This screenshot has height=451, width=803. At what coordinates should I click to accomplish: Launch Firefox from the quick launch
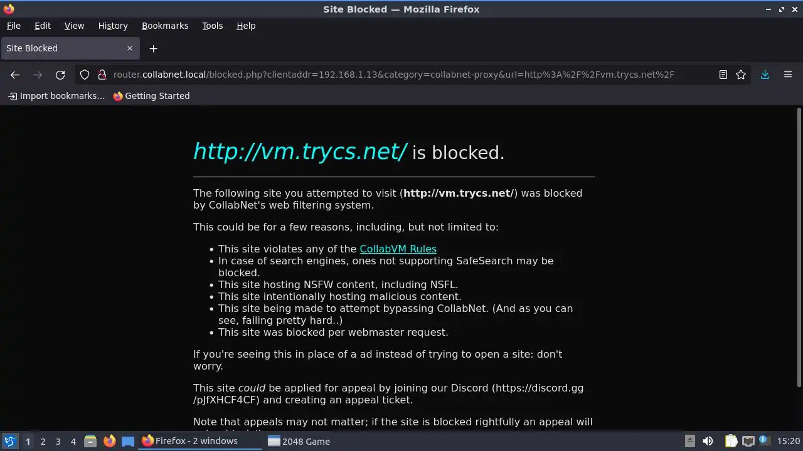pos(109,441)
